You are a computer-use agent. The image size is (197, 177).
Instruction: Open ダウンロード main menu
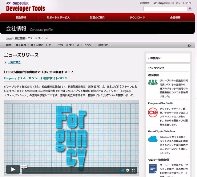(x=137, y=18)
